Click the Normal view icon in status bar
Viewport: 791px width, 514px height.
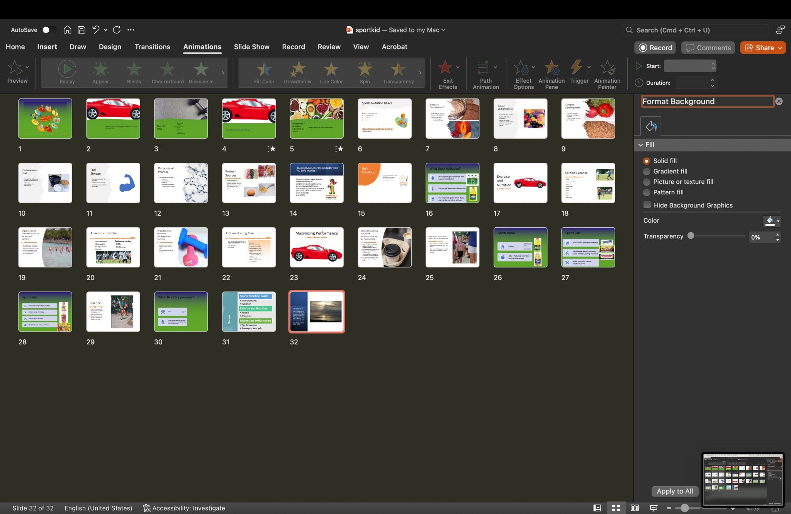point(597,508)
